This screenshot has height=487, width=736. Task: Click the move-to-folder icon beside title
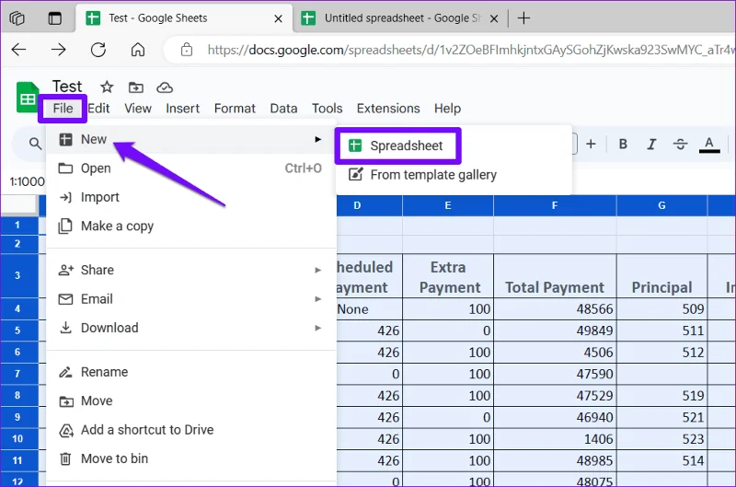pyautogui.click(x=135, y=87)
